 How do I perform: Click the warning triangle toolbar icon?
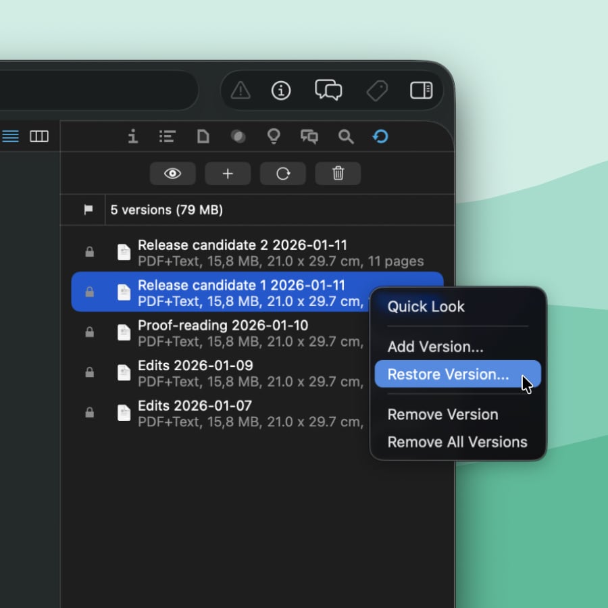coord(240,91)
